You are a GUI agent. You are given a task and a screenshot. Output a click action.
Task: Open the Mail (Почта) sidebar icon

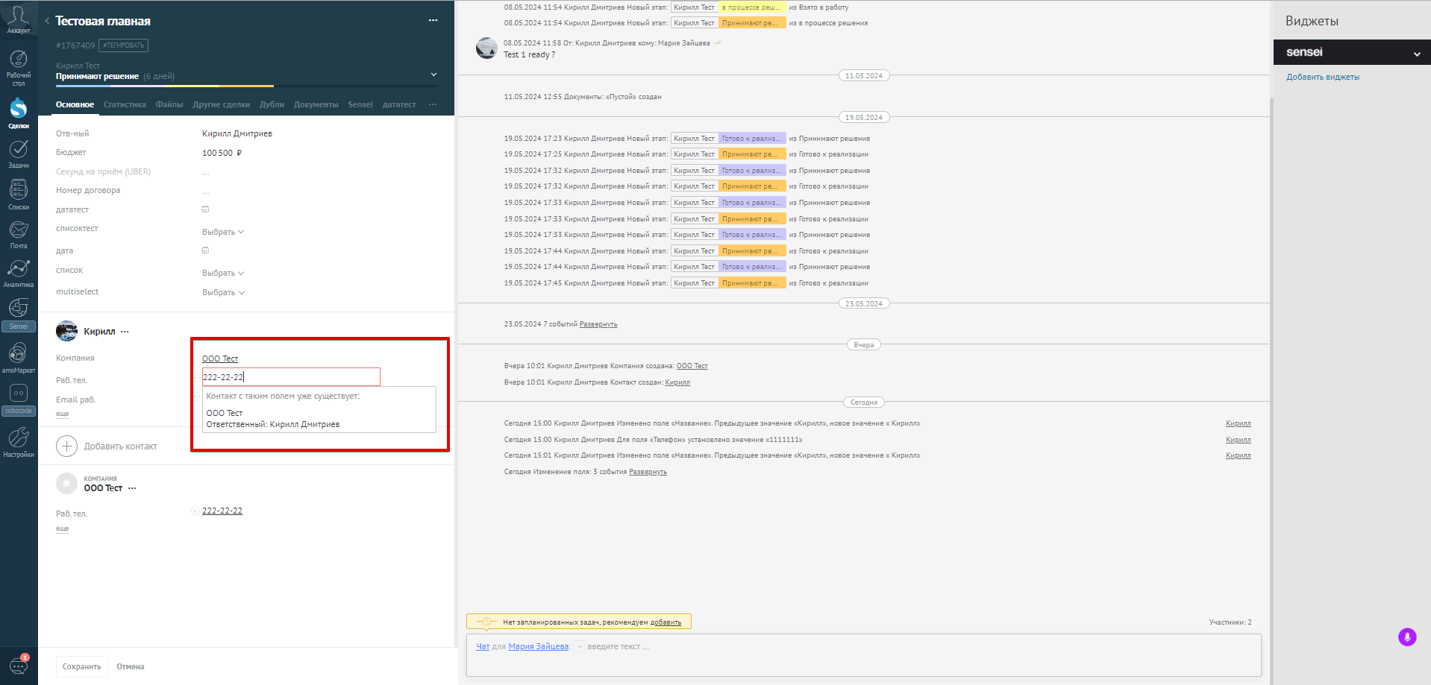(19, 230)
